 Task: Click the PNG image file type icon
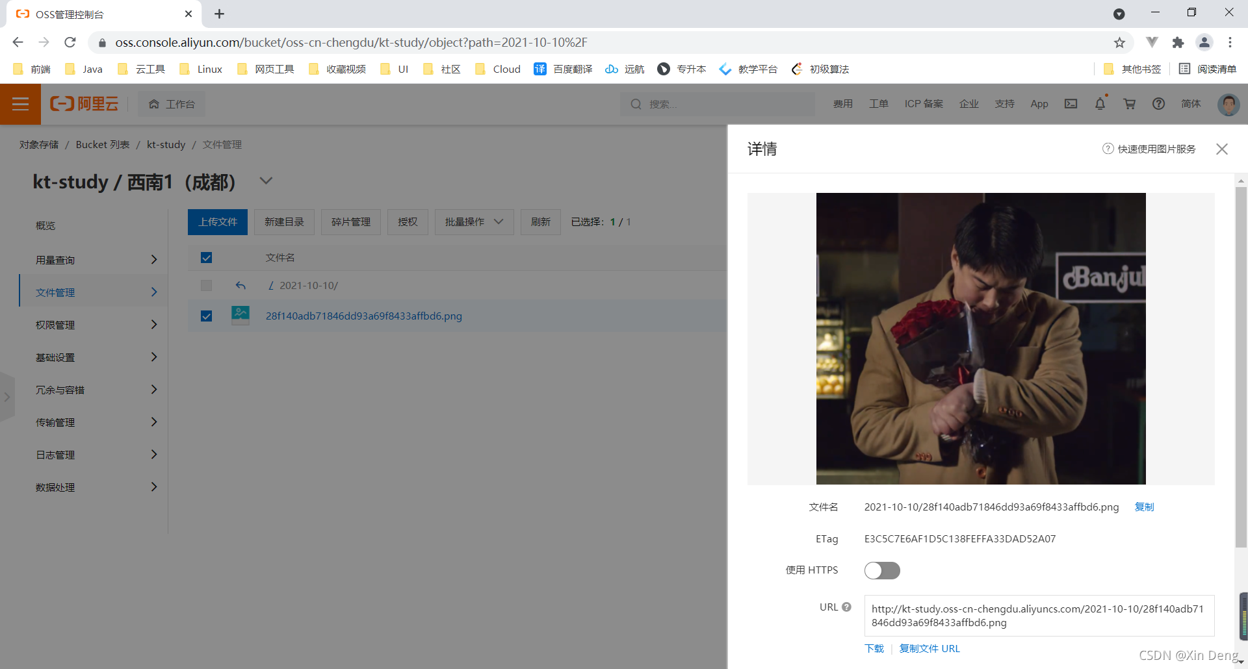(240, 315)
